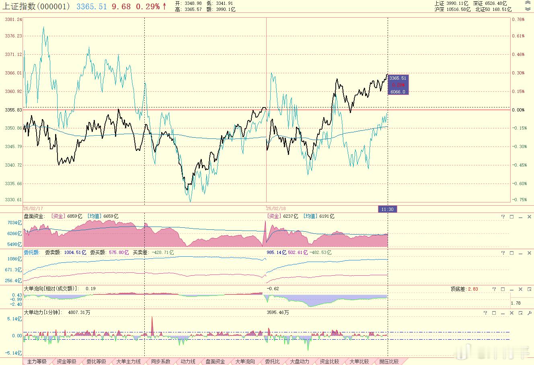Click the 大单动力[1分钟] title label
The height and width of the screenshot is (365, 534).
point(43,312)
